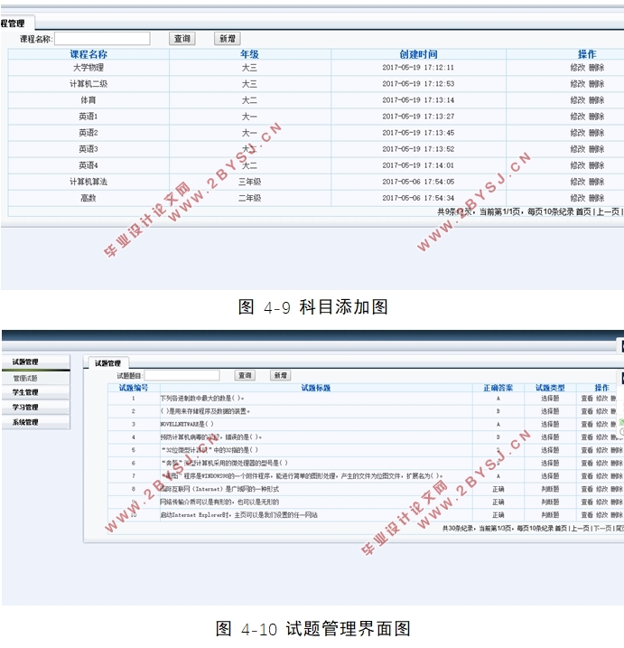The width and height of the screenshot is (624, 648).
Task: Click 修改 for the 大学物理 course row
Action: pos(578,68)
